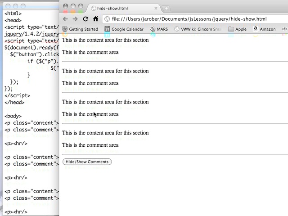Click the first <p><hr/> line in editor

16,144
